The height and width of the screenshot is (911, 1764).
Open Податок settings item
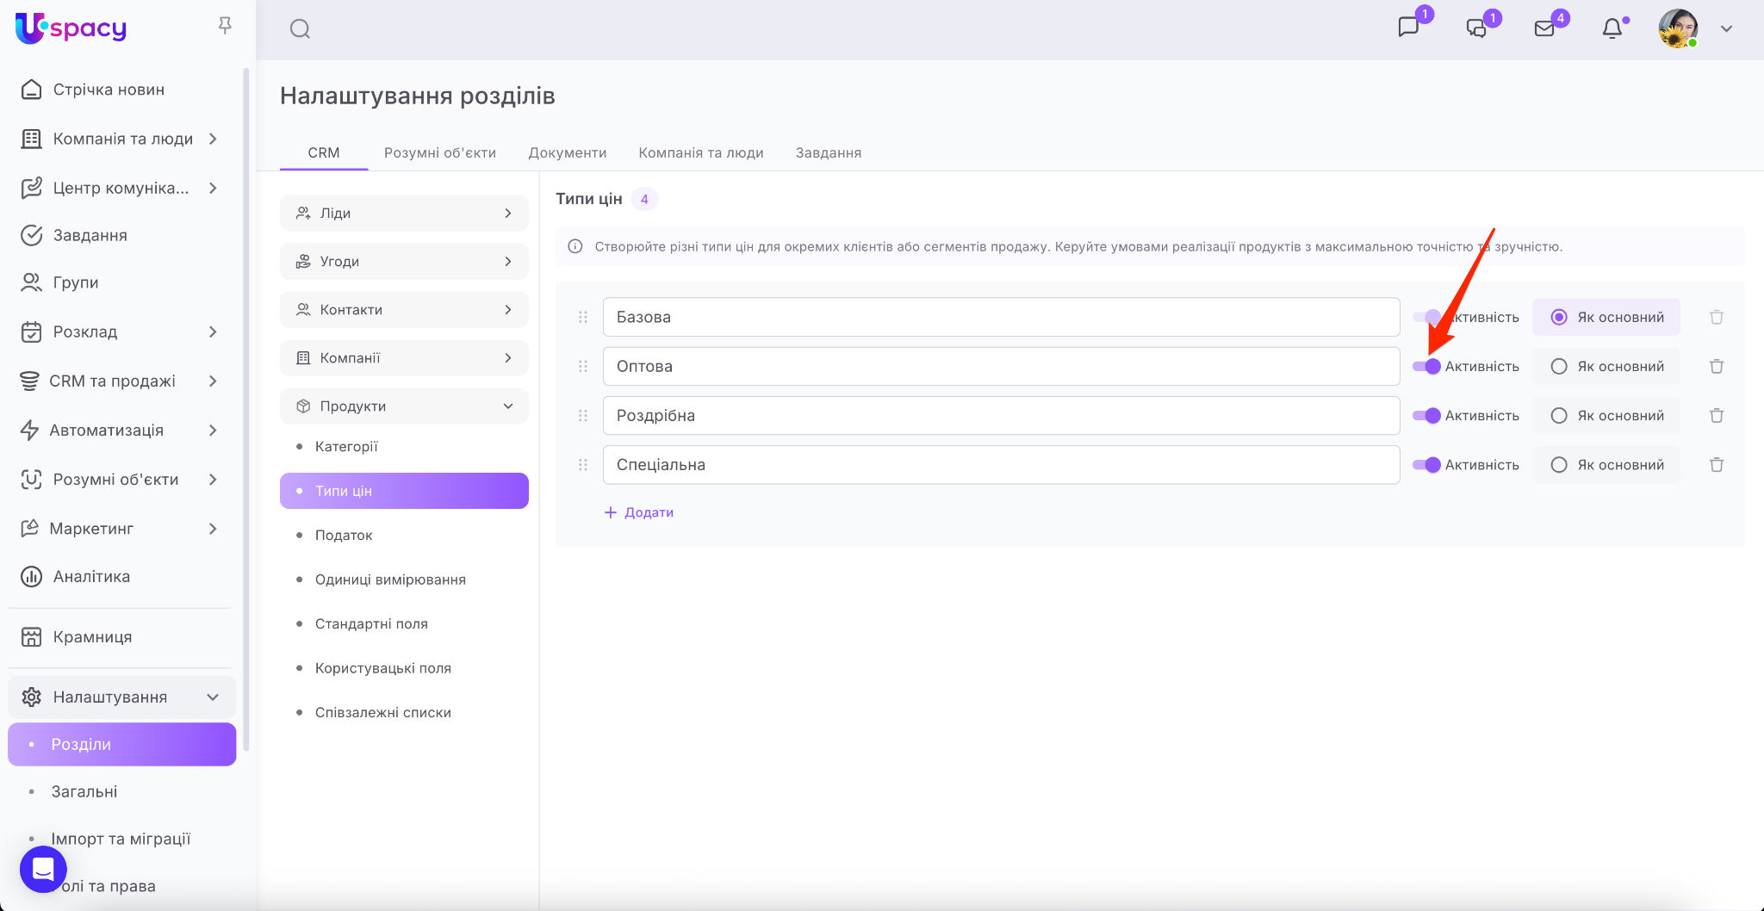(344, 536)
